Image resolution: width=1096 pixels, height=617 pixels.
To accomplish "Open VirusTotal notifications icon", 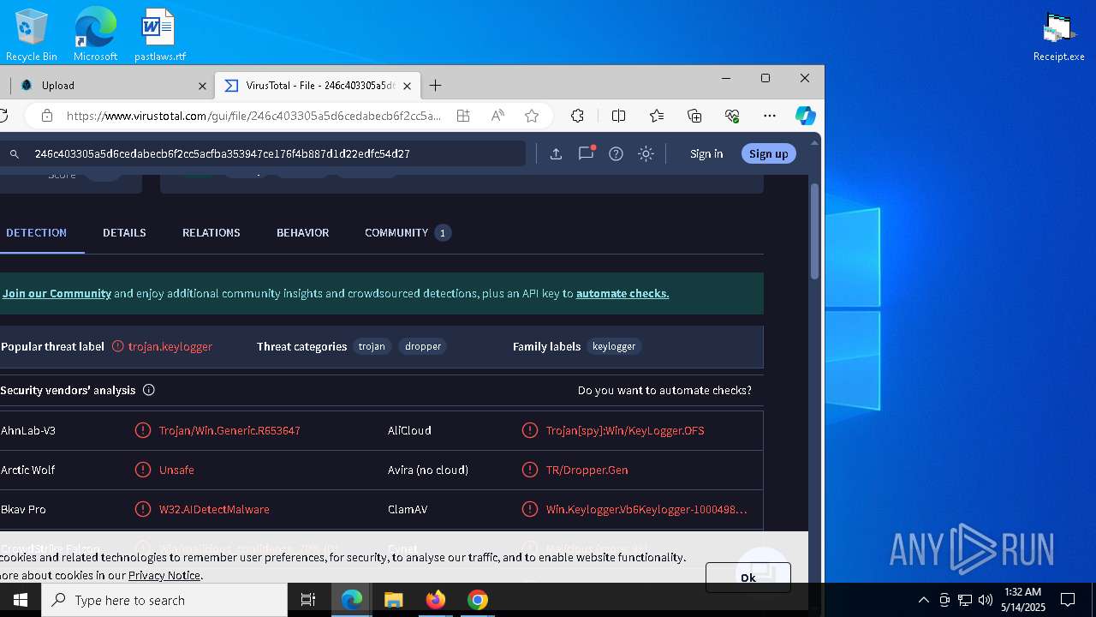I will click(587, 153).
